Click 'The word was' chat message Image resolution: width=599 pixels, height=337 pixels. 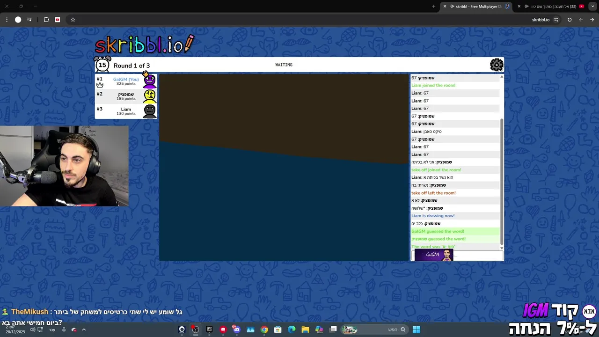[x=433, y=247]
